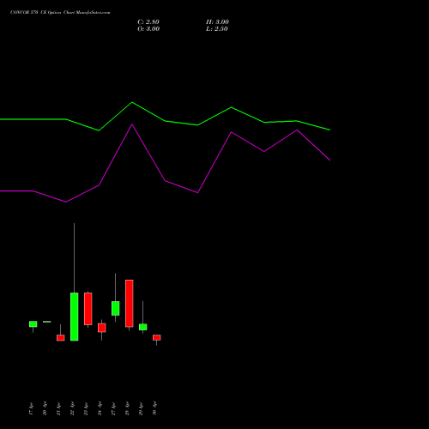Click the 'L: 2.50' low value
Image resolution: width=429 pixels, height=429 pixels.
(217, 29)
